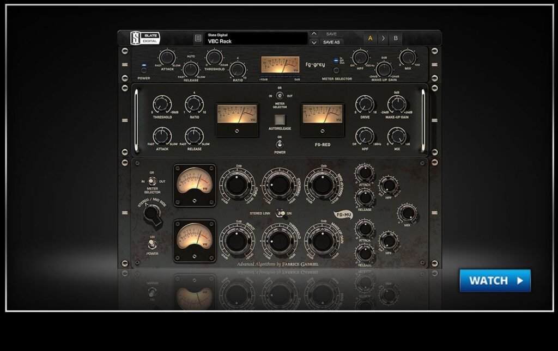Click the FG-Grey VU meter
558x351 pixels.
click(x=280, y=63)
